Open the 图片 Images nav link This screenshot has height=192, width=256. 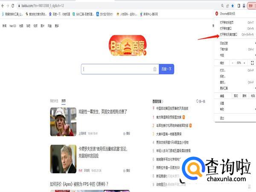(x=42, y=26)
